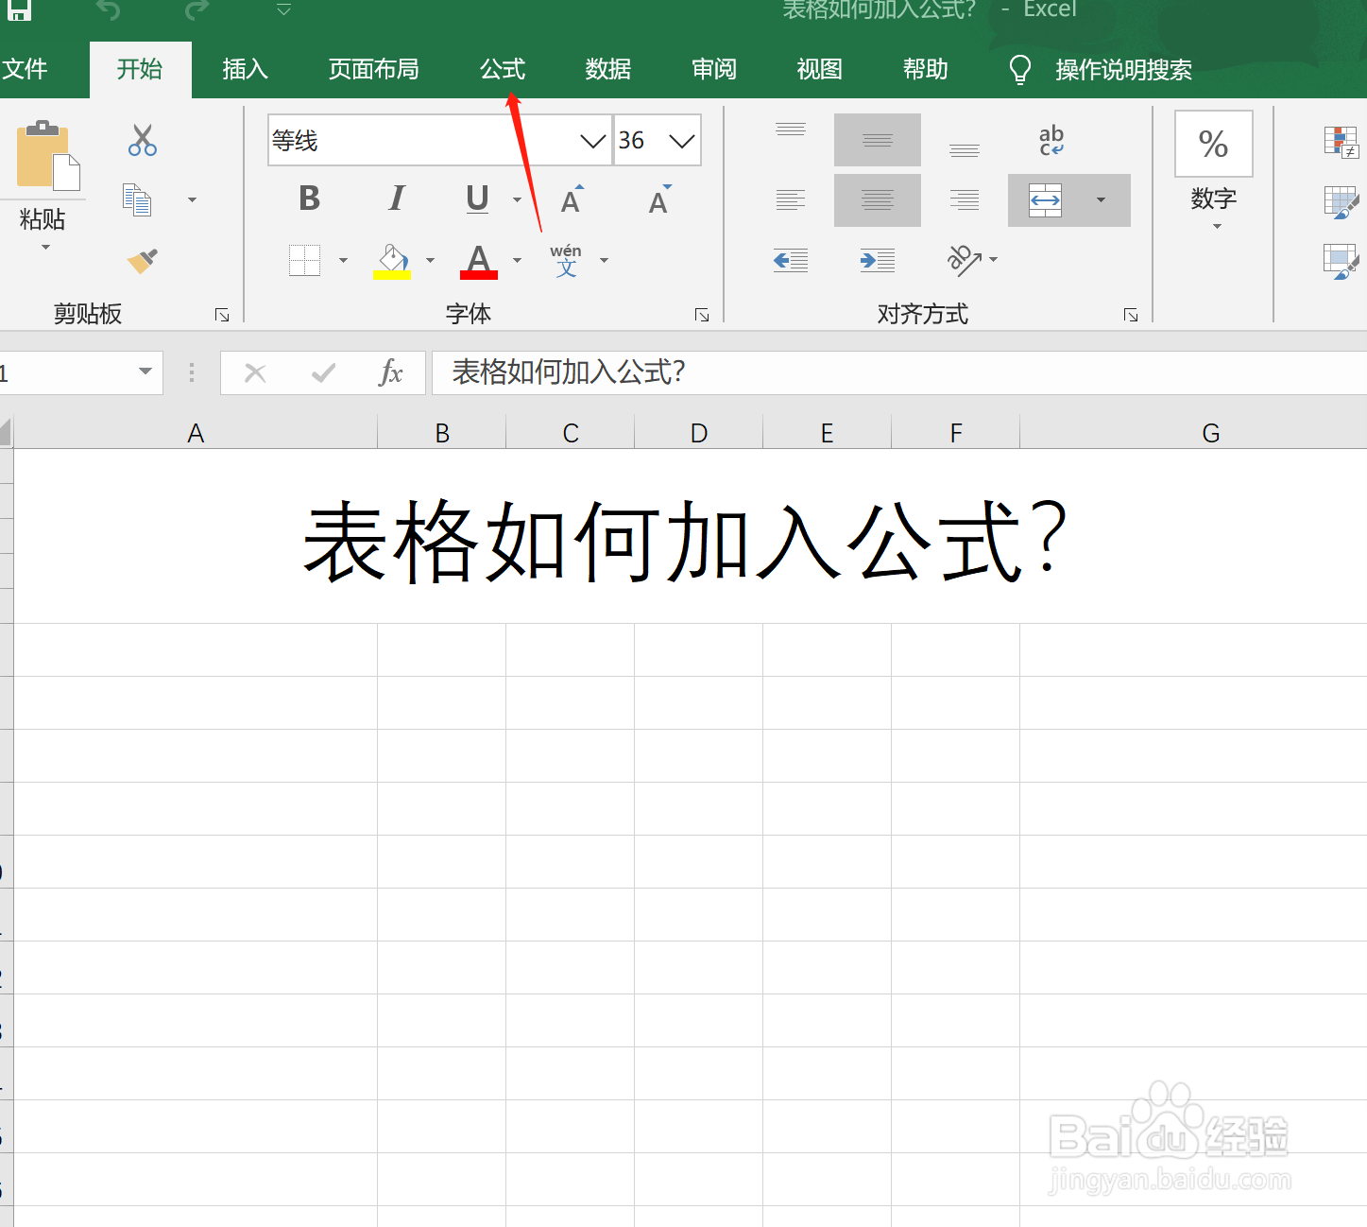1367x1227 pixels.
Task: Click the Format as Table icon
Action: tap(1342, 200)
